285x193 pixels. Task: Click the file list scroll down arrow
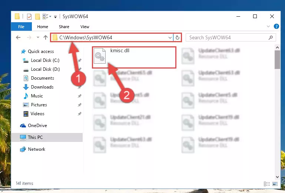[277, 177]
